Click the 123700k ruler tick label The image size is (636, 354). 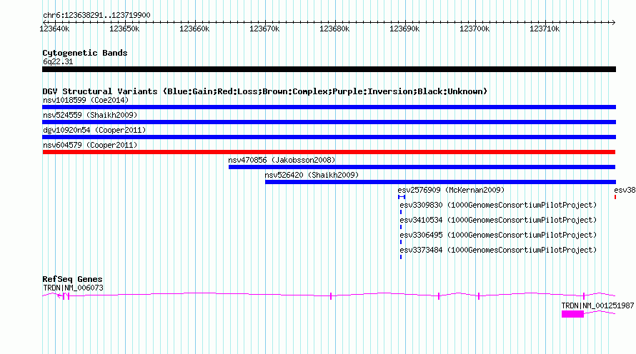click(x=474, y=29)
